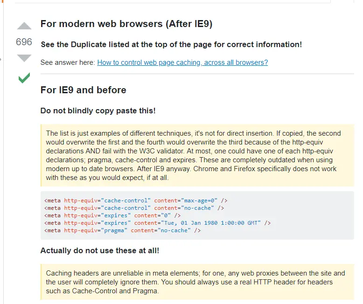Click the expires 01 Jan 1980 meta line
363x304 pixels.
tap(157, 223)
